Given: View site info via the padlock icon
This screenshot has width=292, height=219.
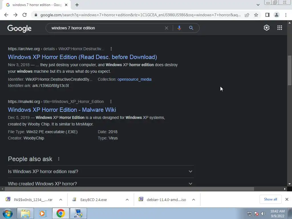Looking at the screenshot, I should click(x=36, y=15).
